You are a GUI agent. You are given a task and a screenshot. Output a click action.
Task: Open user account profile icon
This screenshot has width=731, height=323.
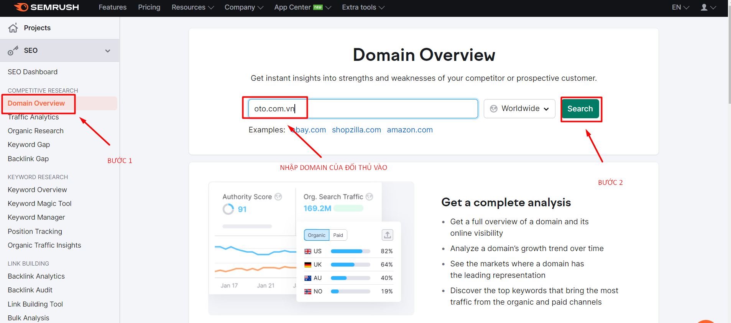click(x=704, y=7)
